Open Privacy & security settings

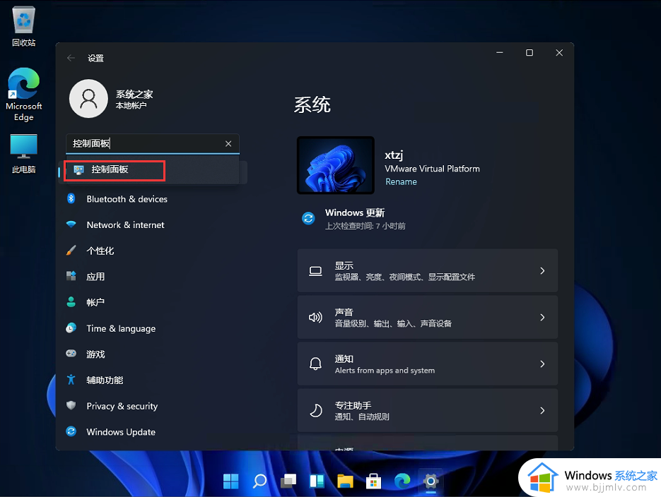122,406
